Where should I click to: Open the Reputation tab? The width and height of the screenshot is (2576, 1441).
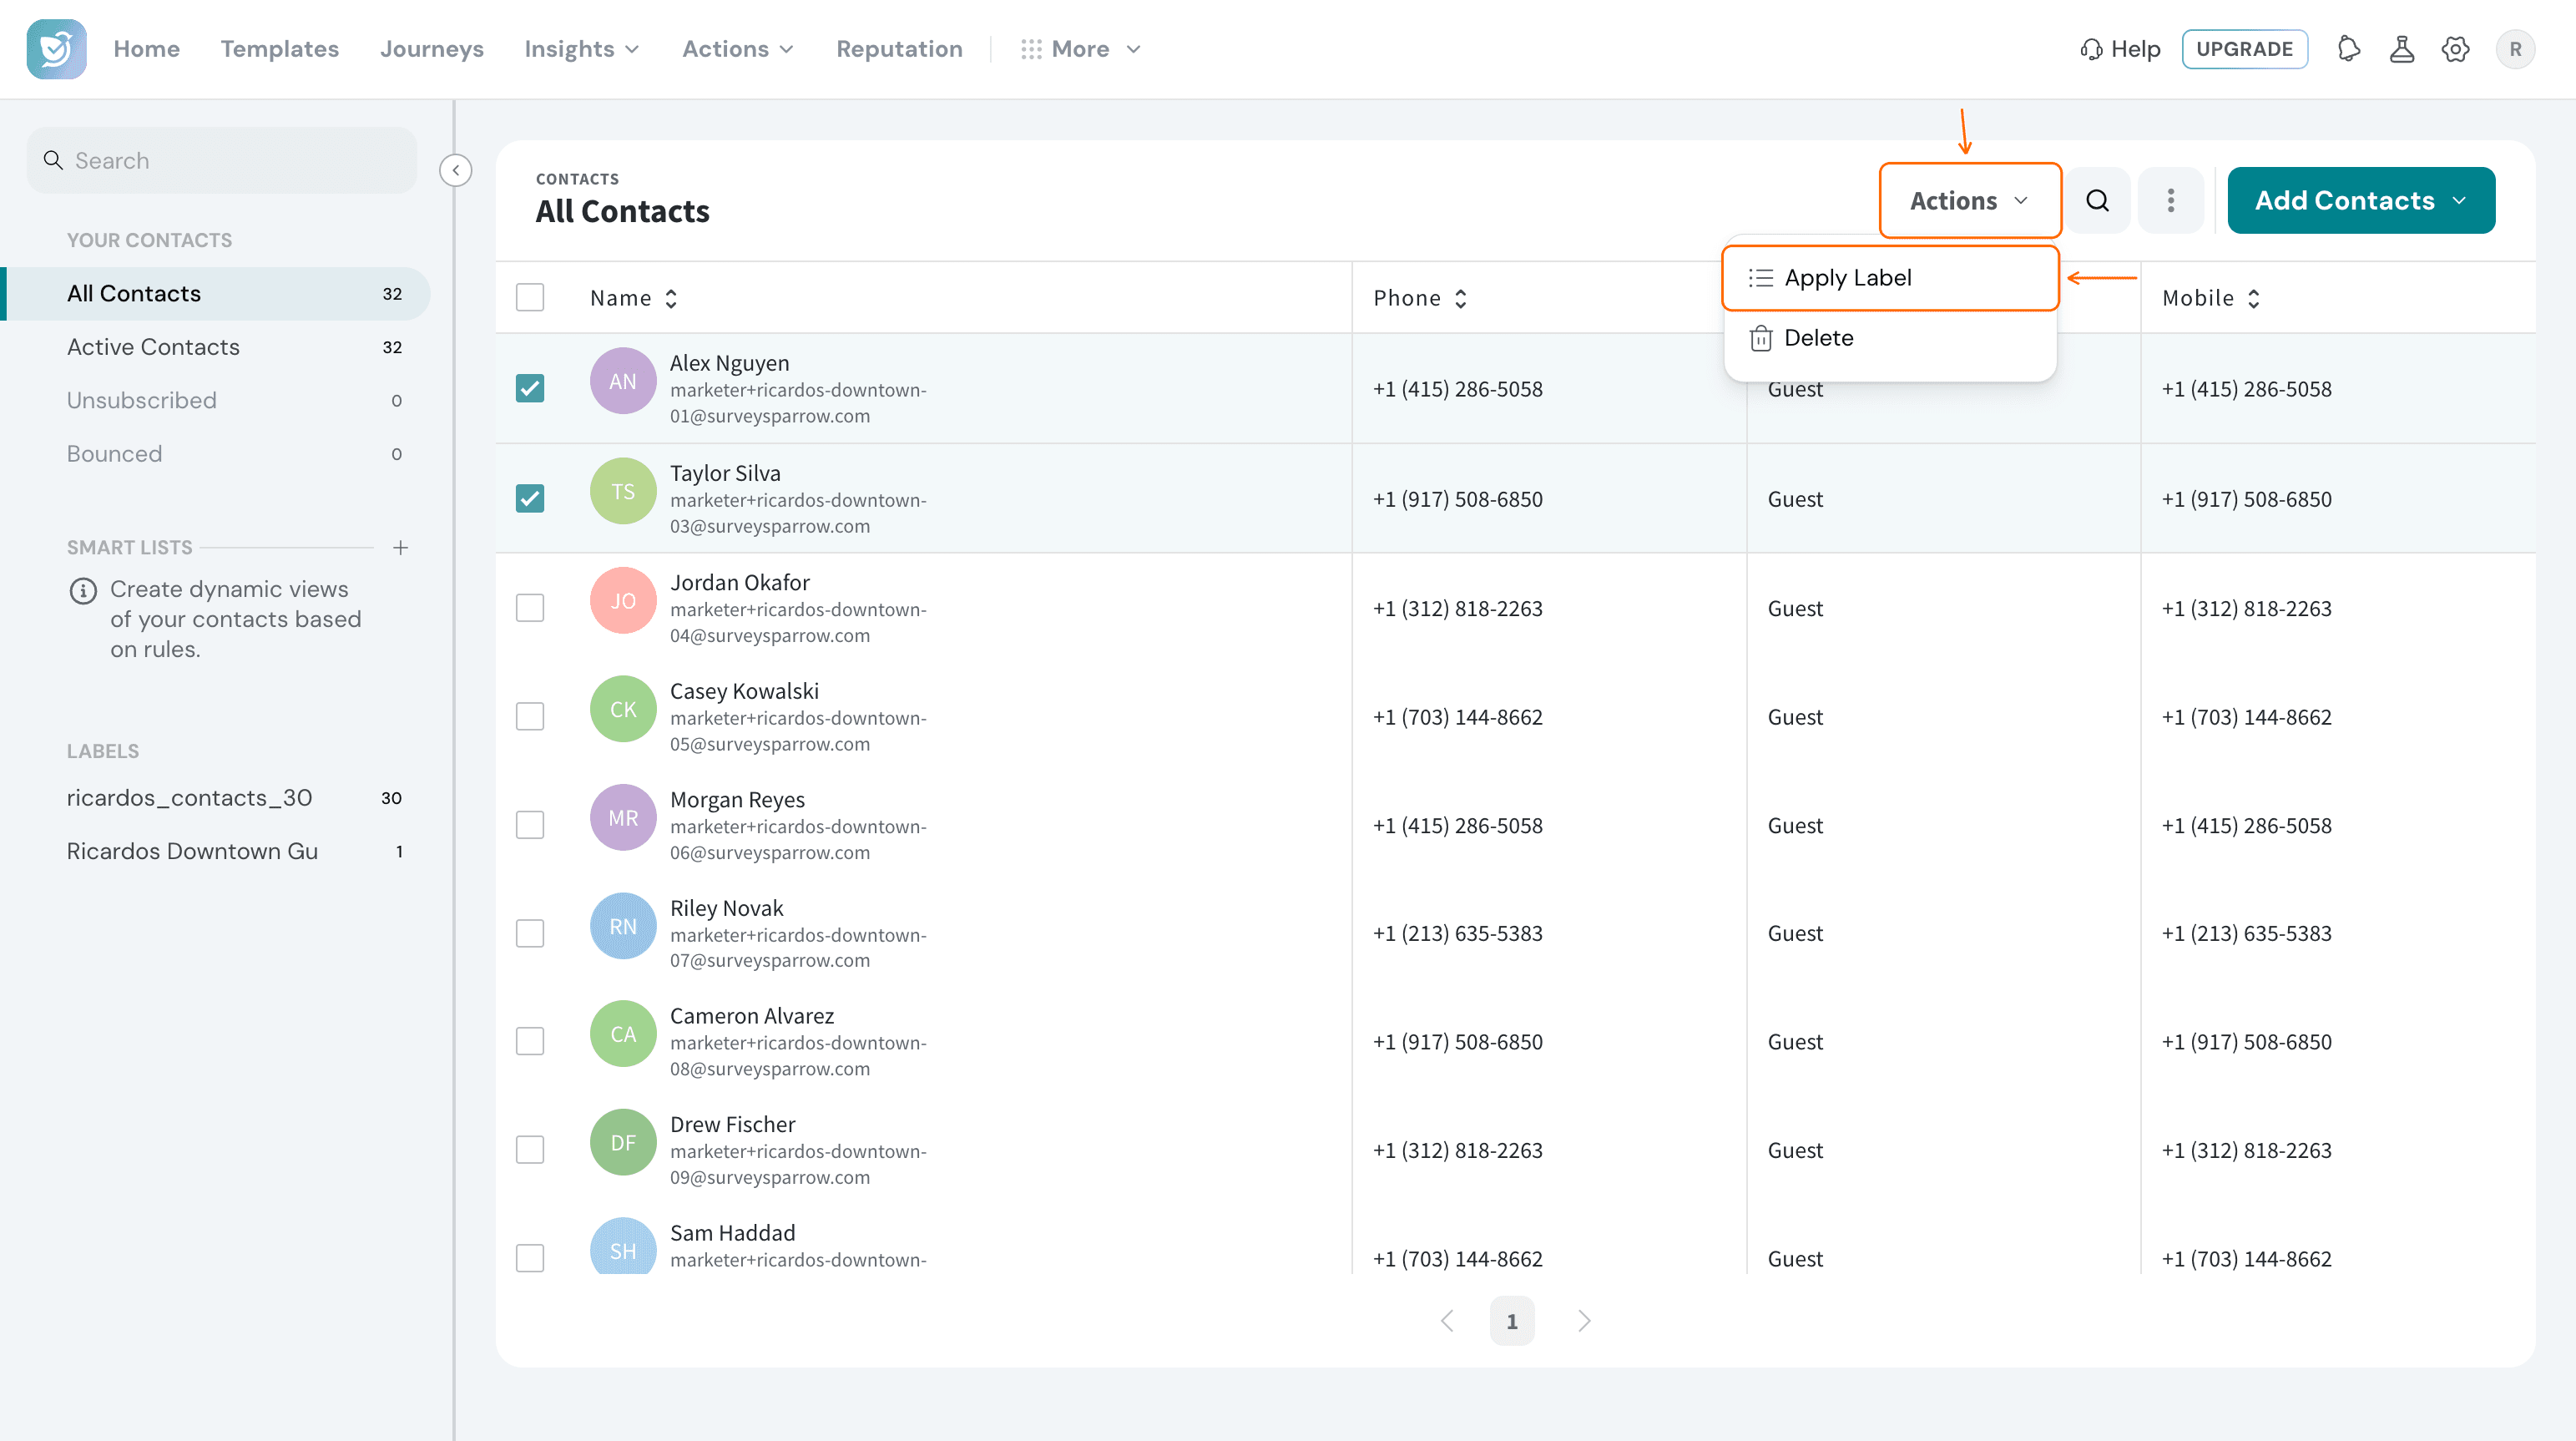pos(899,49)
